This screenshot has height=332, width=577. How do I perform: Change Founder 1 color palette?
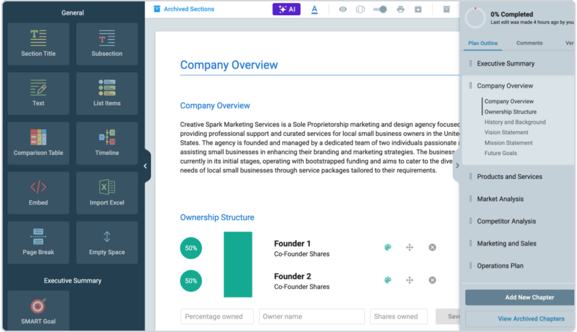(388, 247)
